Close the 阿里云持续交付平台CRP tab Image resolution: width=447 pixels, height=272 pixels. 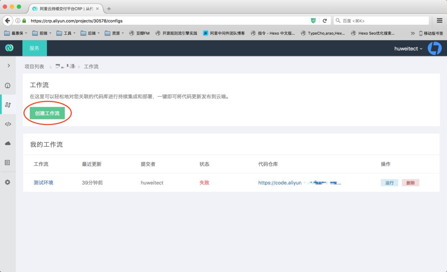click(x=97, y=9)
